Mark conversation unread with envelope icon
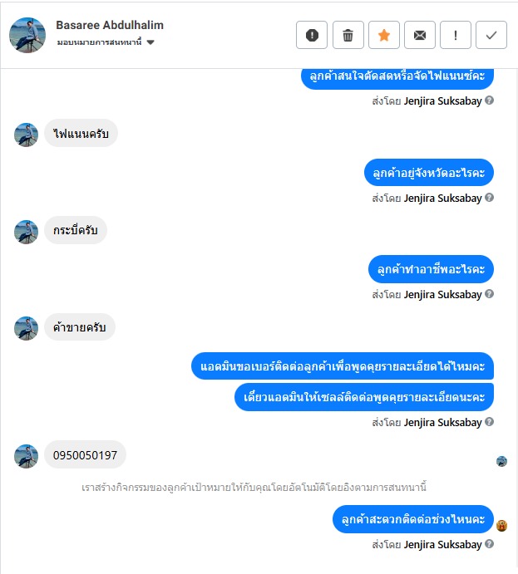This screenshot has width=518, height=574. (419, 35)
